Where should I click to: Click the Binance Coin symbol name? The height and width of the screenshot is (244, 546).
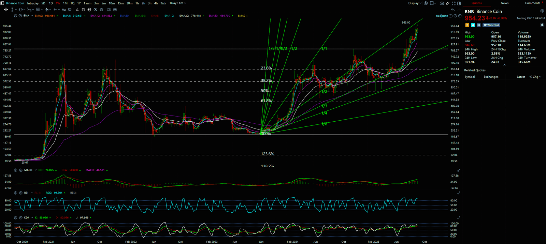pos(15,3)
